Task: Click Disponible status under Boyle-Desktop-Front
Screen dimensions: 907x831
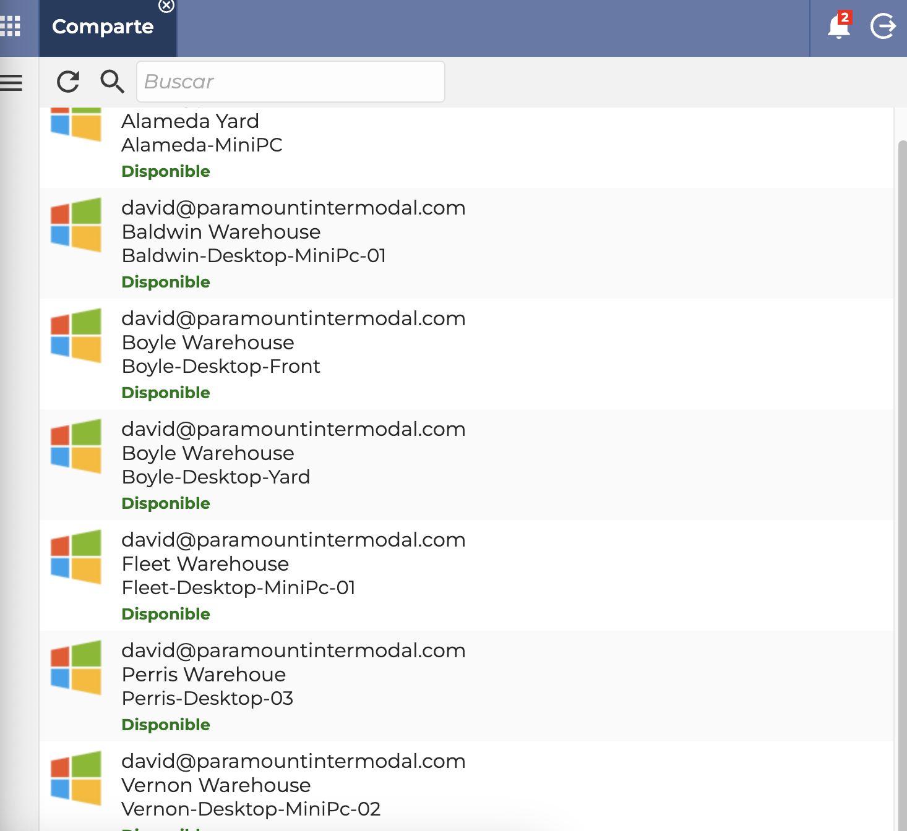Action: 166,393
